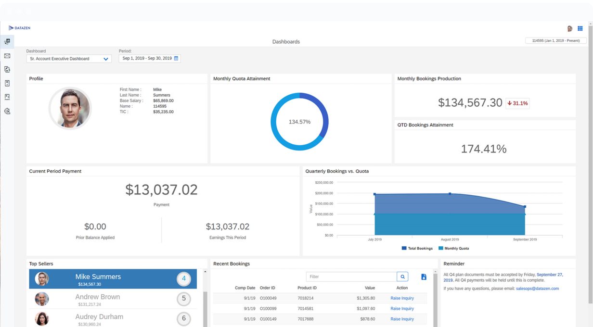Click the user avatar in top bar
The image size is (593, 327).
(570, 28)
